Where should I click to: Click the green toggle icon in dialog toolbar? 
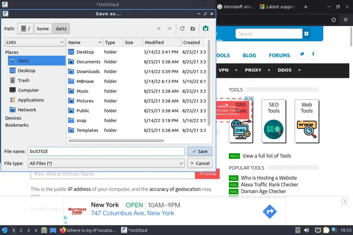[x=206, y=28]
